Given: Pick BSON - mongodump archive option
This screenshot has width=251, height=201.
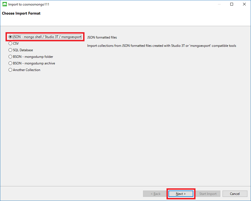Looking at the screenshot, I should (32, 63).
